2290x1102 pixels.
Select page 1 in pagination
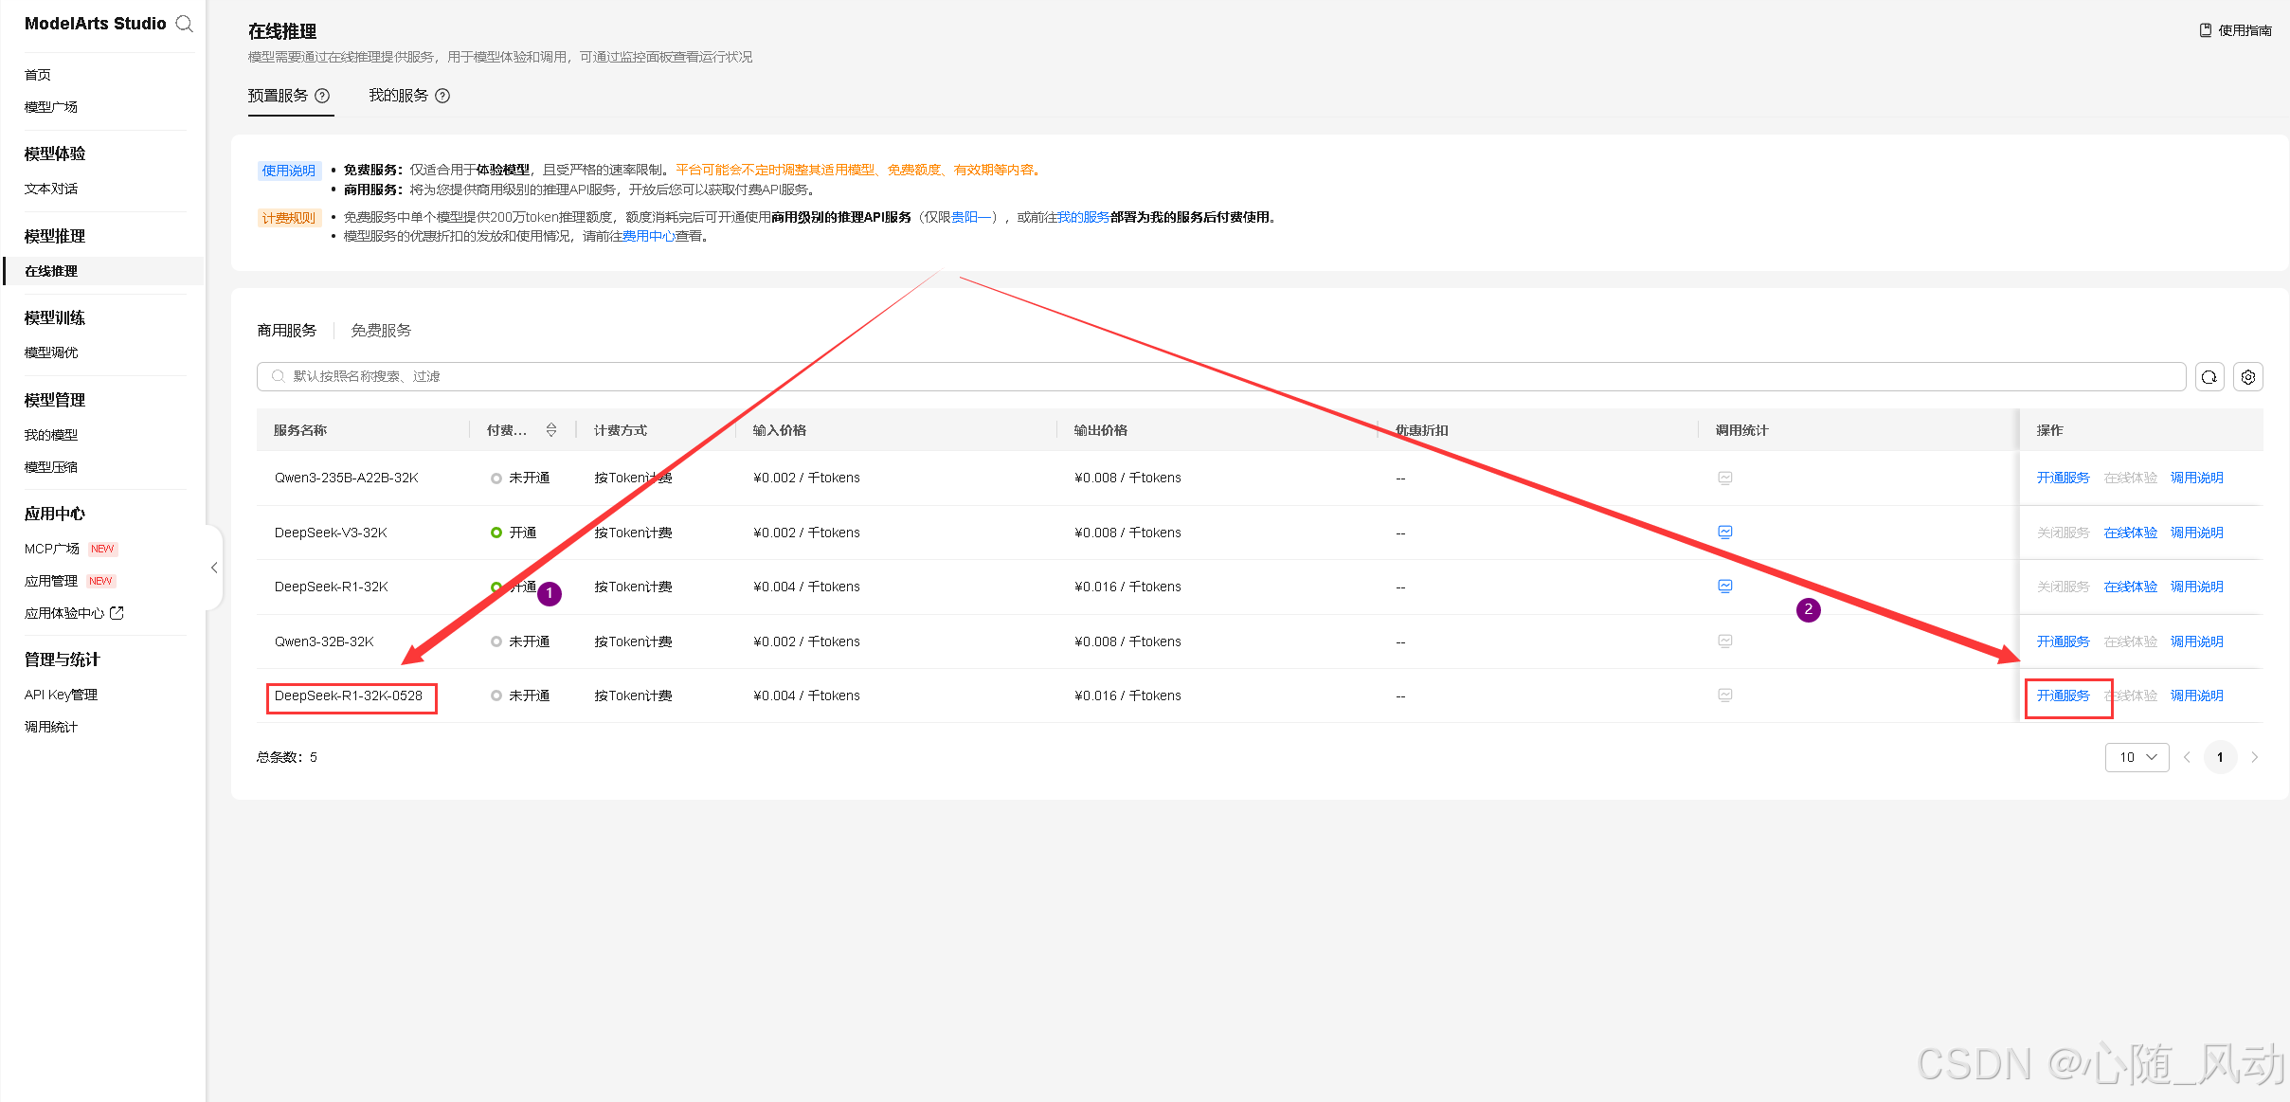coord(2220,757)
